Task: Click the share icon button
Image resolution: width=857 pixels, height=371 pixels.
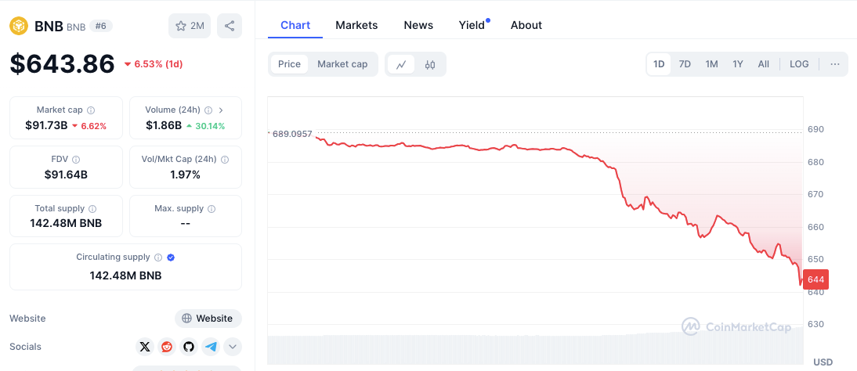Action: 230,26
